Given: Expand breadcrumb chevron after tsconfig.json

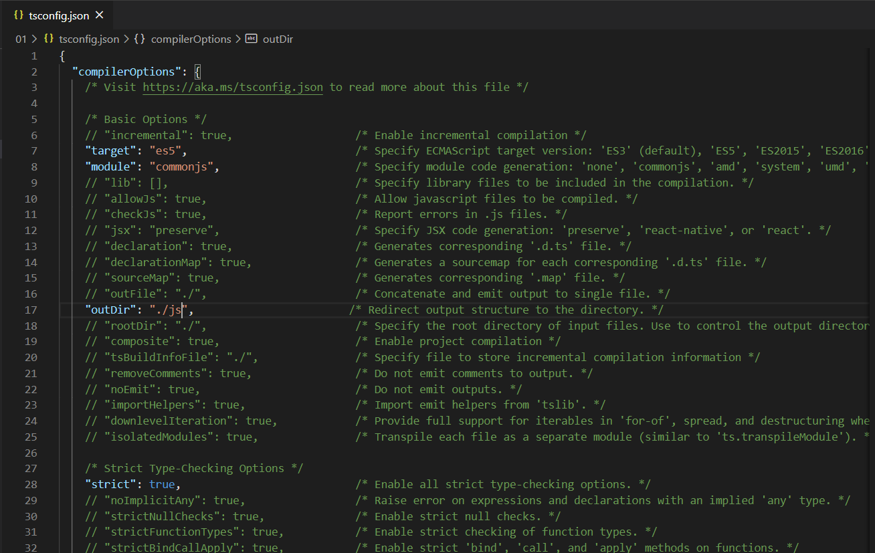Looking at the screenshot, I should click(x=126, y=39).
